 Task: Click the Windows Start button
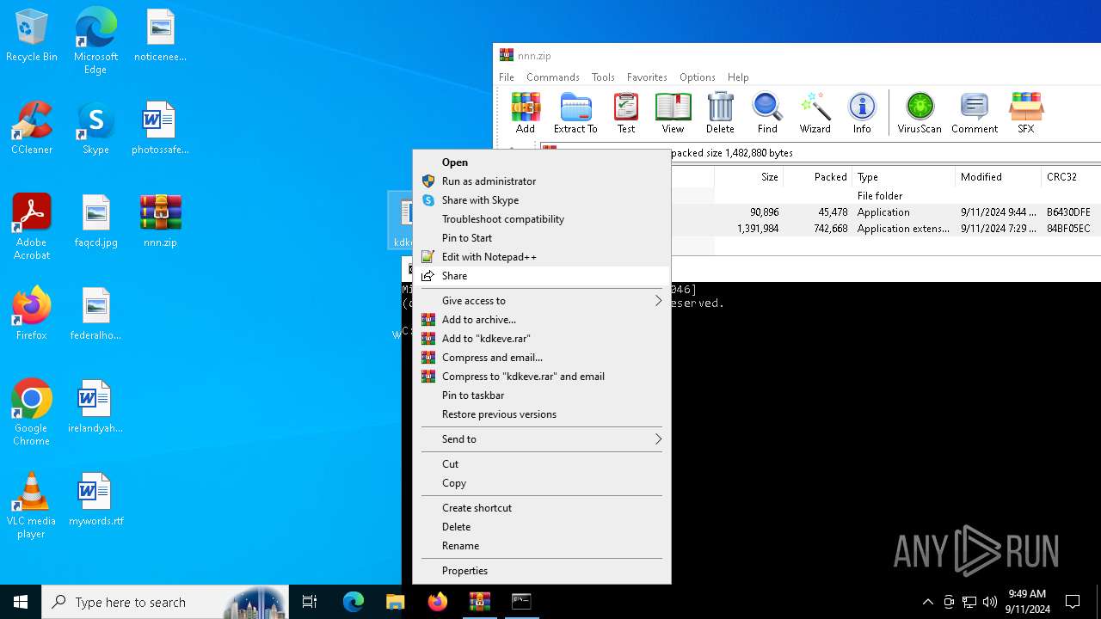21,602
